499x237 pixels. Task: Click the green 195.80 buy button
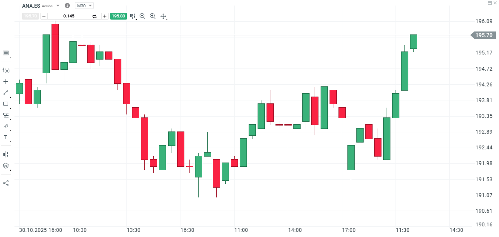(118, 16)
